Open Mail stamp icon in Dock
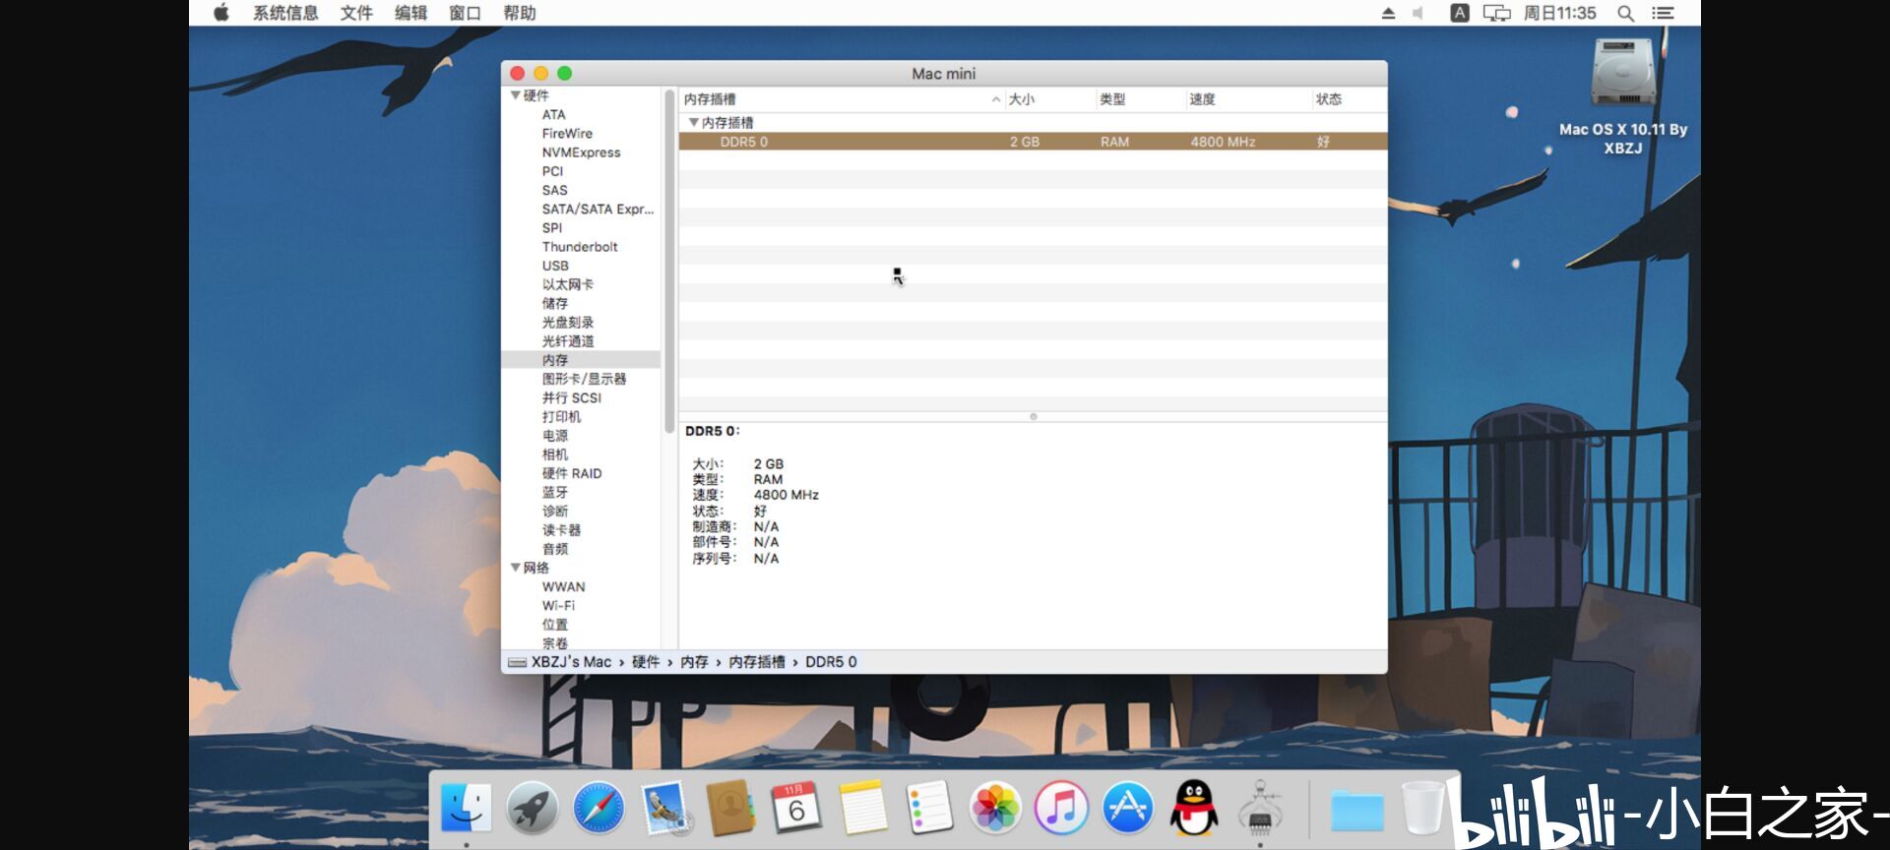This screenshot has height=850, width=1890. click(x=665, y=809)
